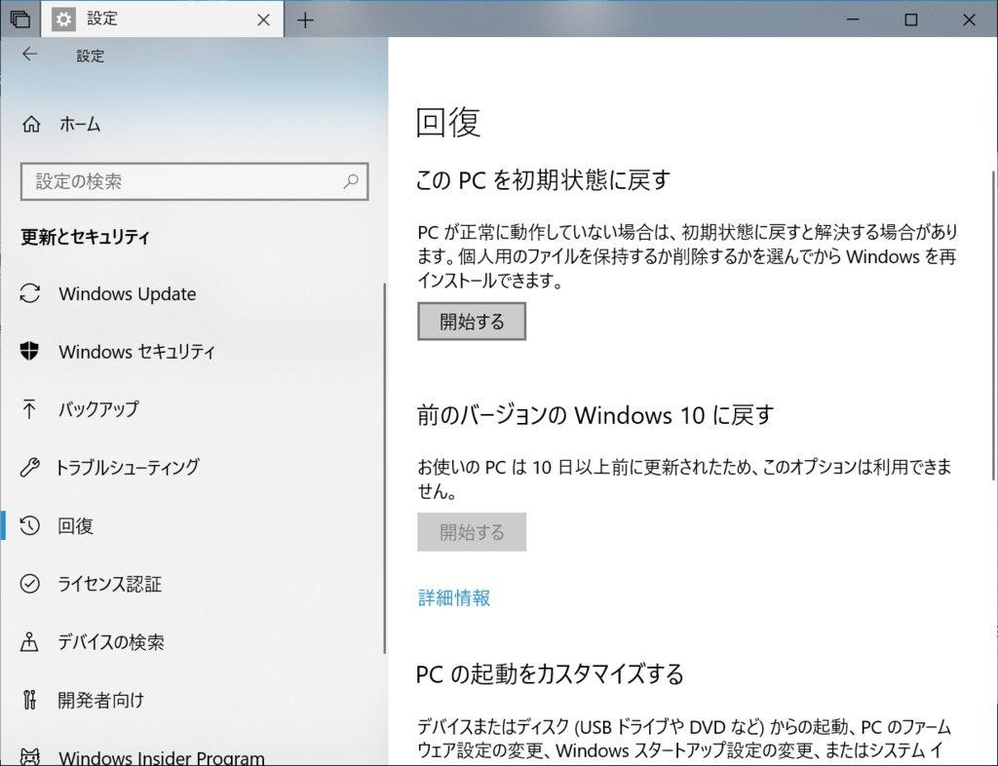Click heading 前のバージョンの Windows 10 に戻す
Image resolution: width=998 pixels, height=766 pixels.
(x=595, y=415)
